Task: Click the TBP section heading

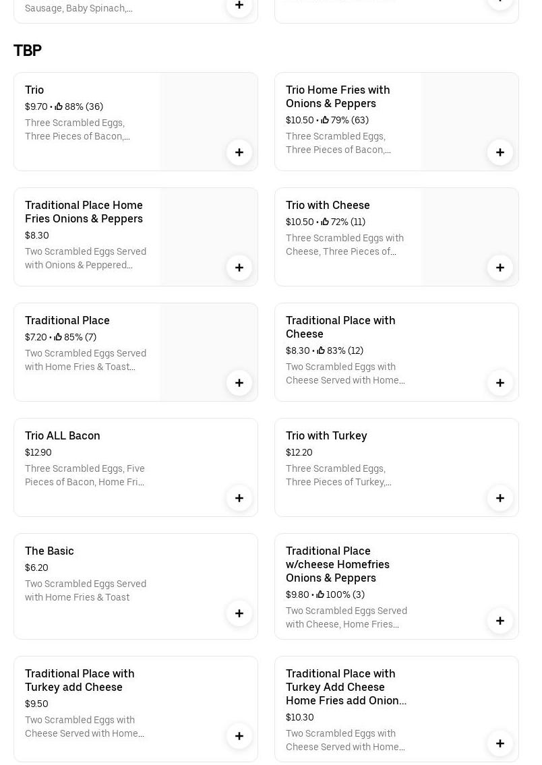Action: [28, 51]
